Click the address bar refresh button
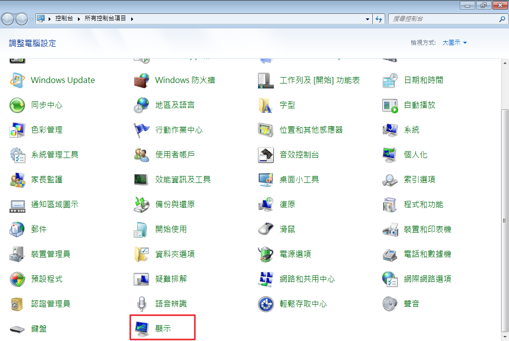 pyautogui.click(x=379, y=19)
